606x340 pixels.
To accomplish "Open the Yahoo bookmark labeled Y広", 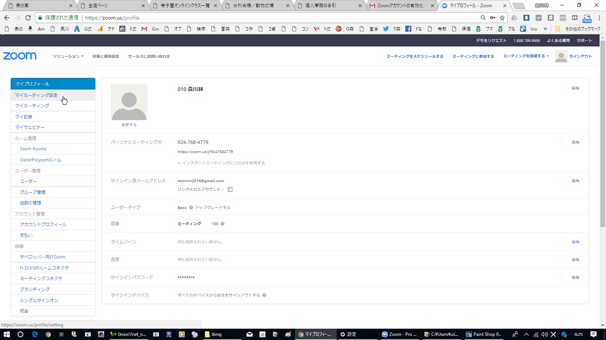I will pyautogui.click(x=322, y=29).
